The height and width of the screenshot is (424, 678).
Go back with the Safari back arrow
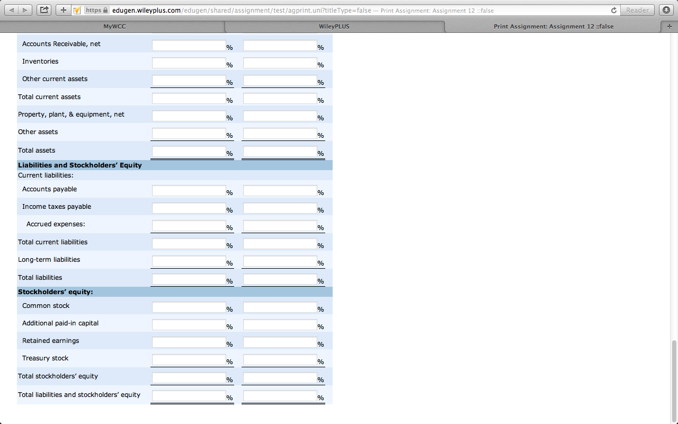pyautogui.click(x=11, y=10)
